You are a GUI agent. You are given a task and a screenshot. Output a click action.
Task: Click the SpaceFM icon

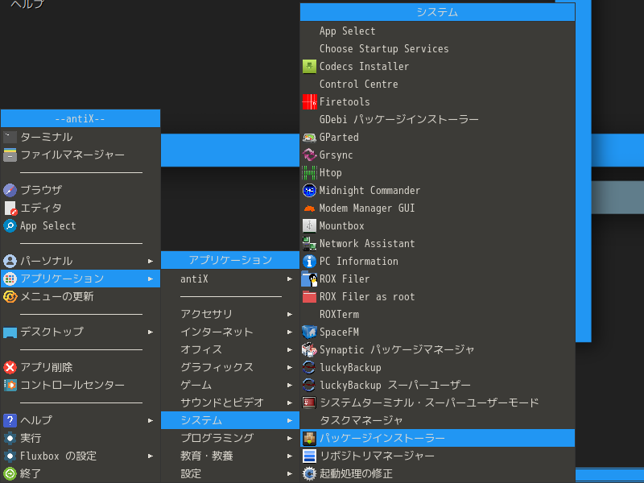(309, 332)
